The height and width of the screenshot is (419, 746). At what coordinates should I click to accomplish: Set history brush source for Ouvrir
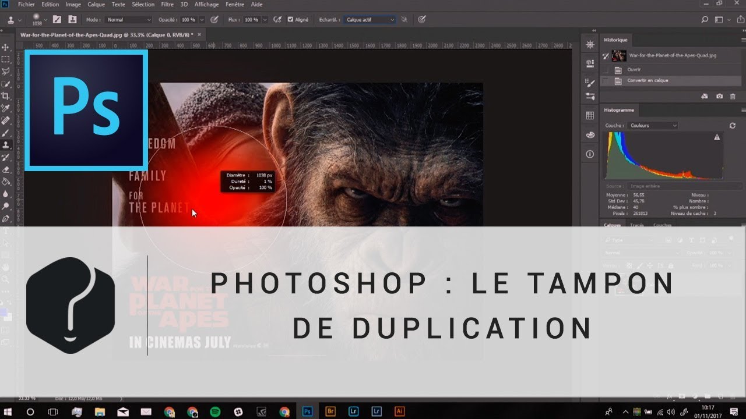pyautogui.click(x=606, y=69)
